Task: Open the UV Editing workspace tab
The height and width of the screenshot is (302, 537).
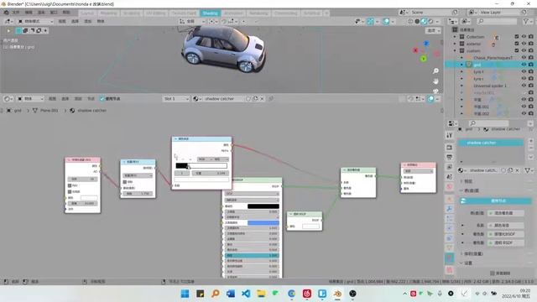Action: click(x=156, y=13)
